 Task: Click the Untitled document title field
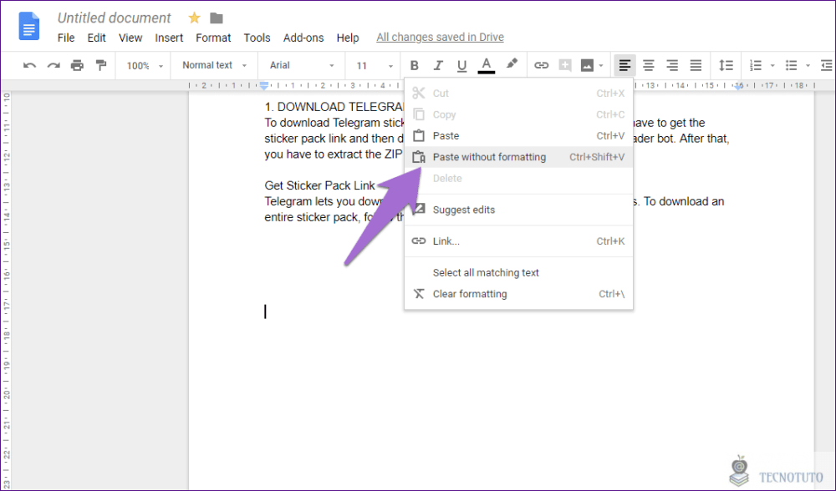(114, 18)
